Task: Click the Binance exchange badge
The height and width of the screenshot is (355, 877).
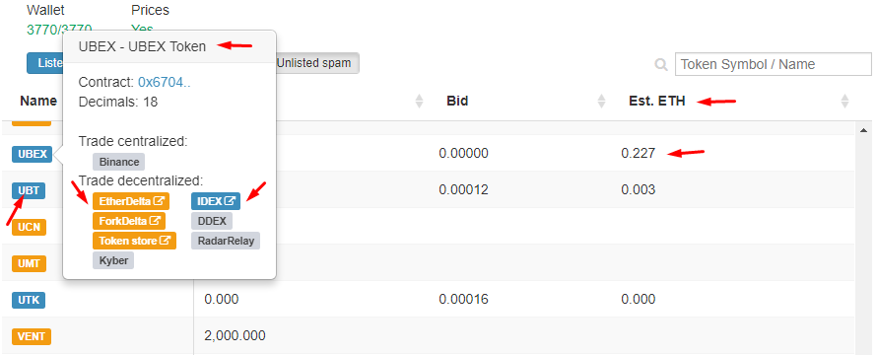Action: click(118, 162)
